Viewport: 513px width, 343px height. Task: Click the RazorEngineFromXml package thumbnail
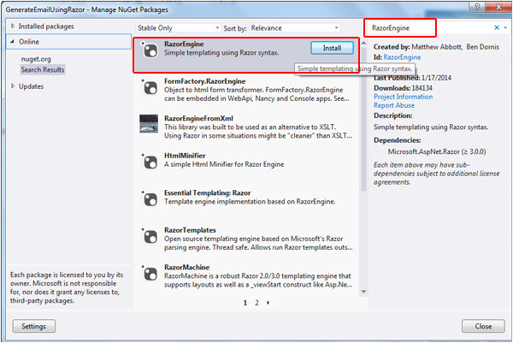[x=149, y=124]
